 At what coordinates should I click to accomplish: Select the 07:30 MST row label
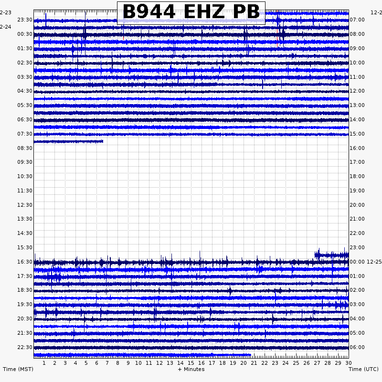(25, 134)
